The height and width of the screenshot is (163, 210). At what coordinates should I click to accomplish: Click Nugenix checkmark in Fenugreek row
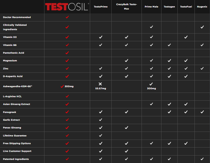point(202,112)
